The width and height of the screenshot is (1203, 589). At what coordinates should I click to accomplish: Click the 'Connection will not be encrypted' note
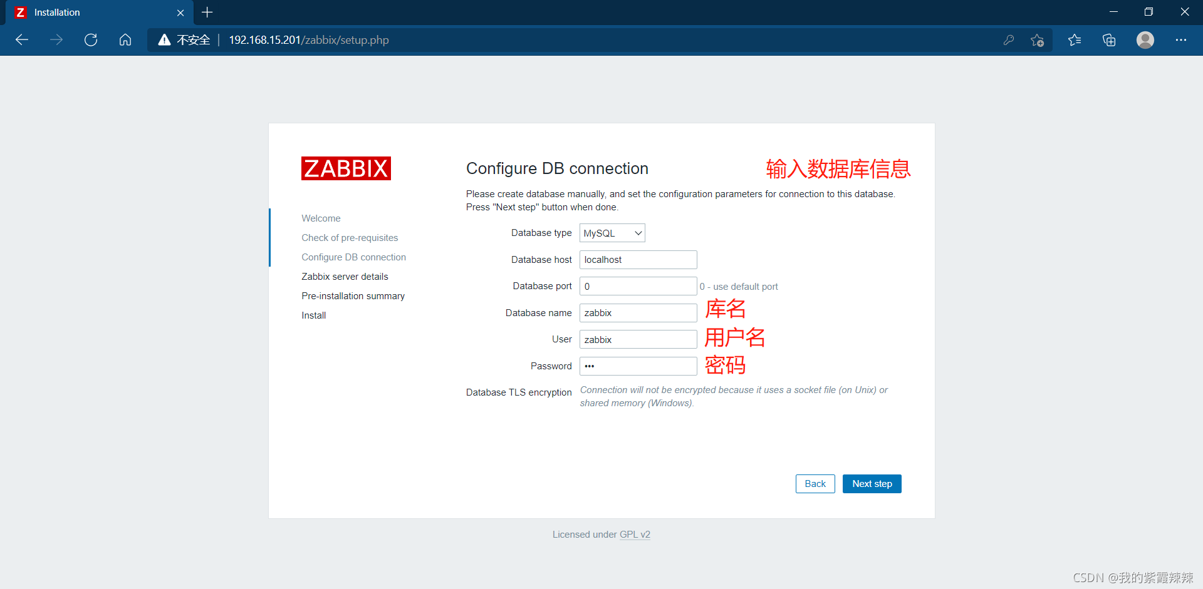click(x=734, y=396)
